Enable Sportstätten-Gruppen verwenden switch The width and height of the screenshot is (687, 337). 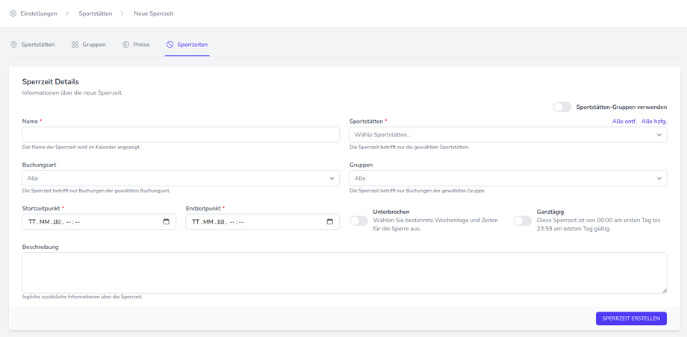point(562,107)
